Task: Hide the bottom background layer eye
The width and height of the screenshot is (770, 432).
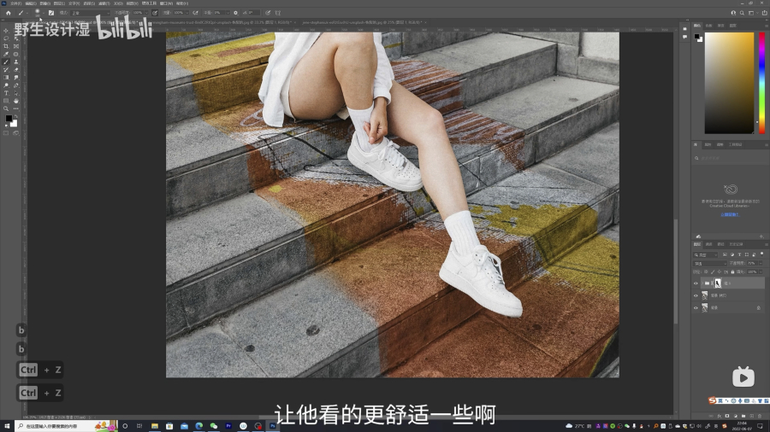Action: (696, 307)
